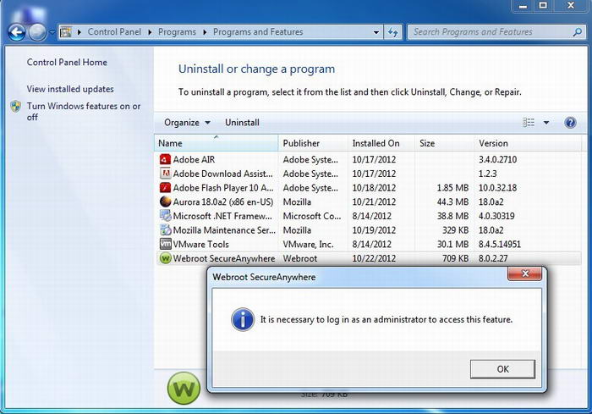Expand the arrow after Control Panel breadcrumb

(x=150, y=32)
